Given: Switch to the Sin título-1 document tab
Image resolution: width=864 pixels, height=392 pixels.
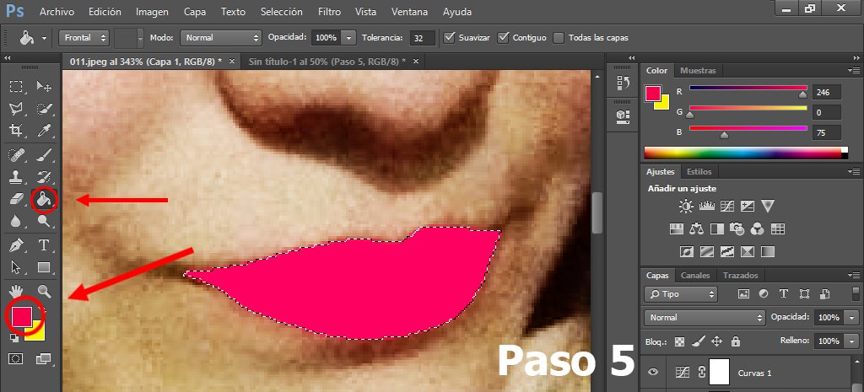Looking at the screenshot, I should [x=327, y=61].
